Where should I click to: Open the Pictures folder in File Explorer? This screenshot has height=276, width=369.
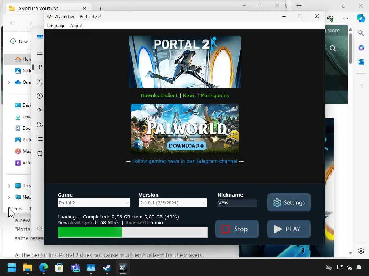pyautogui.click(x=23, y=140)
